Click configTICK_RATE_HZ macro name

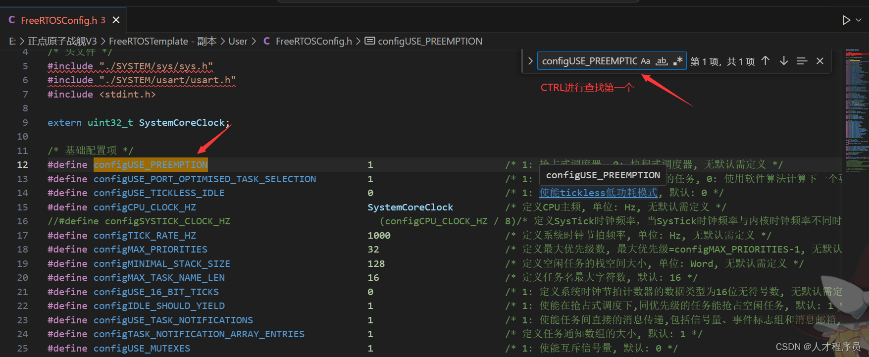tap(145, 235)
